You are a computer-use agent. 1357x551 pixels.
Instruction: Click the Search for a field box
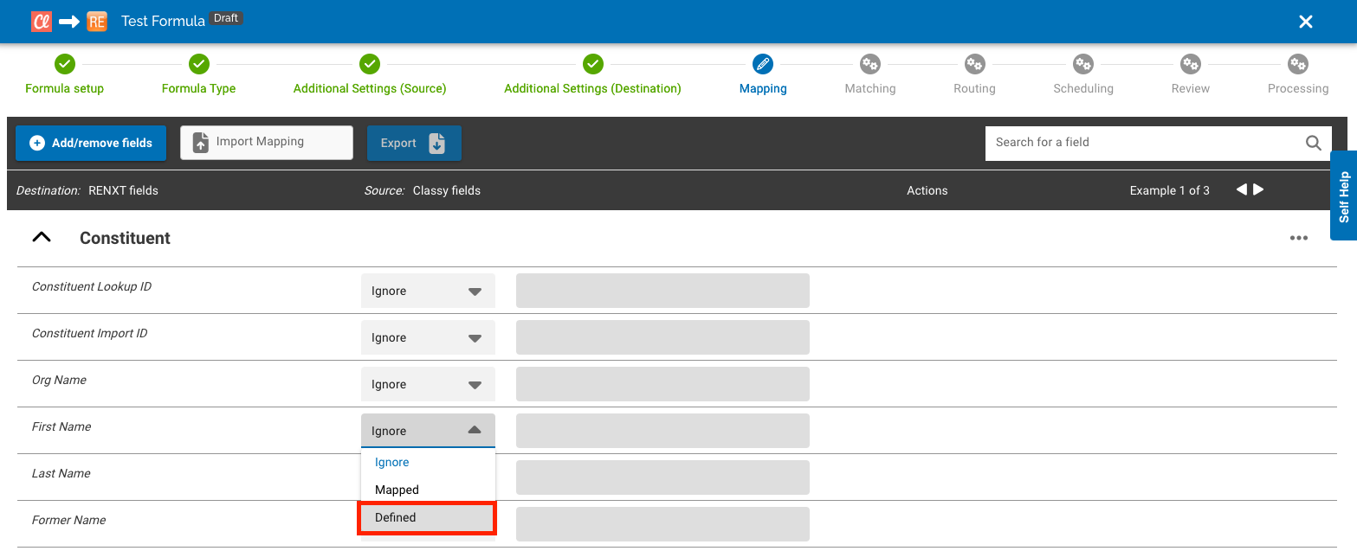pyautogui.click(x=1143, y=143)
